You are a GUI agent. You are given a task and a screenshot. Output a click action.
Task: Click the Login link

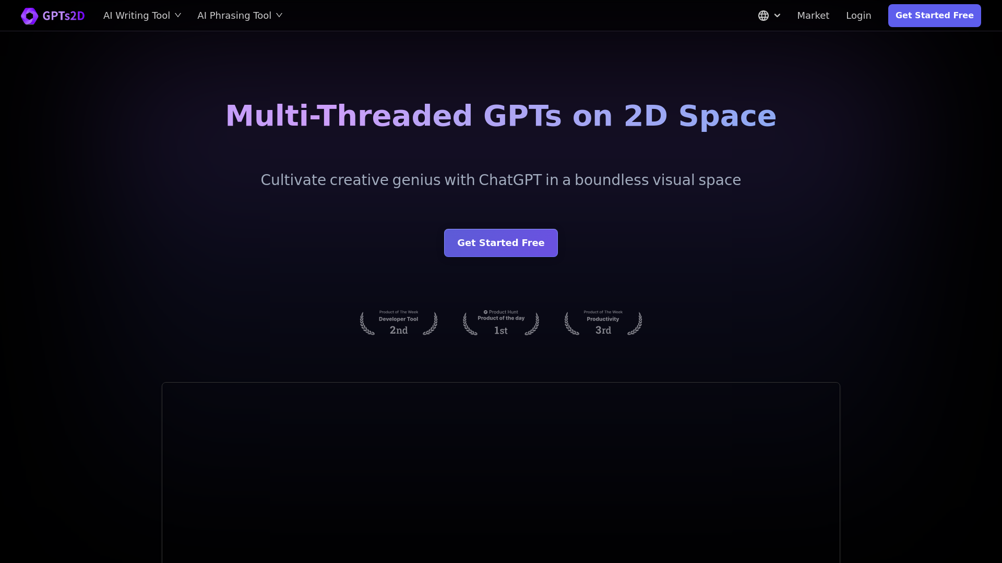coord(858,15)
